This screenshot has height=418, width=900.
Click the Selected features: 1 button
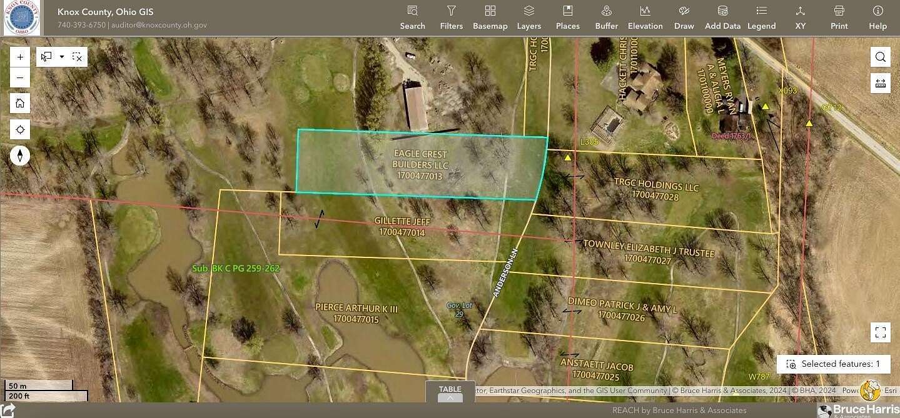click(x=833, y=364)
